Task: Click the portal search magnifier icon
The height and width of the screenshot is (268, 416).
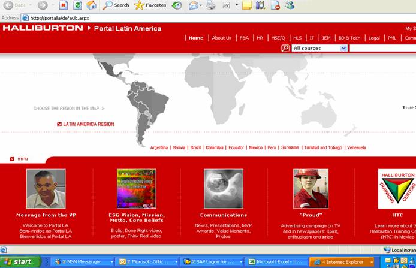Action: click(285, 48)
